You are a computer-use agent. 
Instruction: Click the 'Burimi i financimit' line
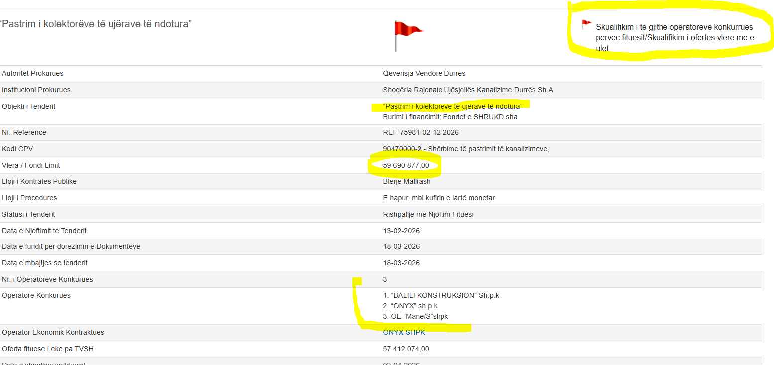click(450, 117)
